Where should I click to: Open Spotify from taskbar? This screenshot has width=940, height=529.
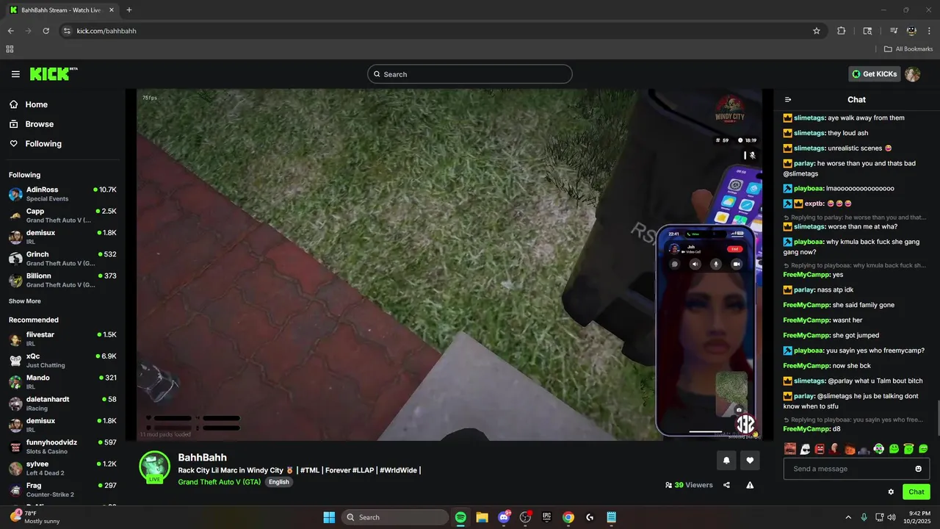click(x=460, y=517)
